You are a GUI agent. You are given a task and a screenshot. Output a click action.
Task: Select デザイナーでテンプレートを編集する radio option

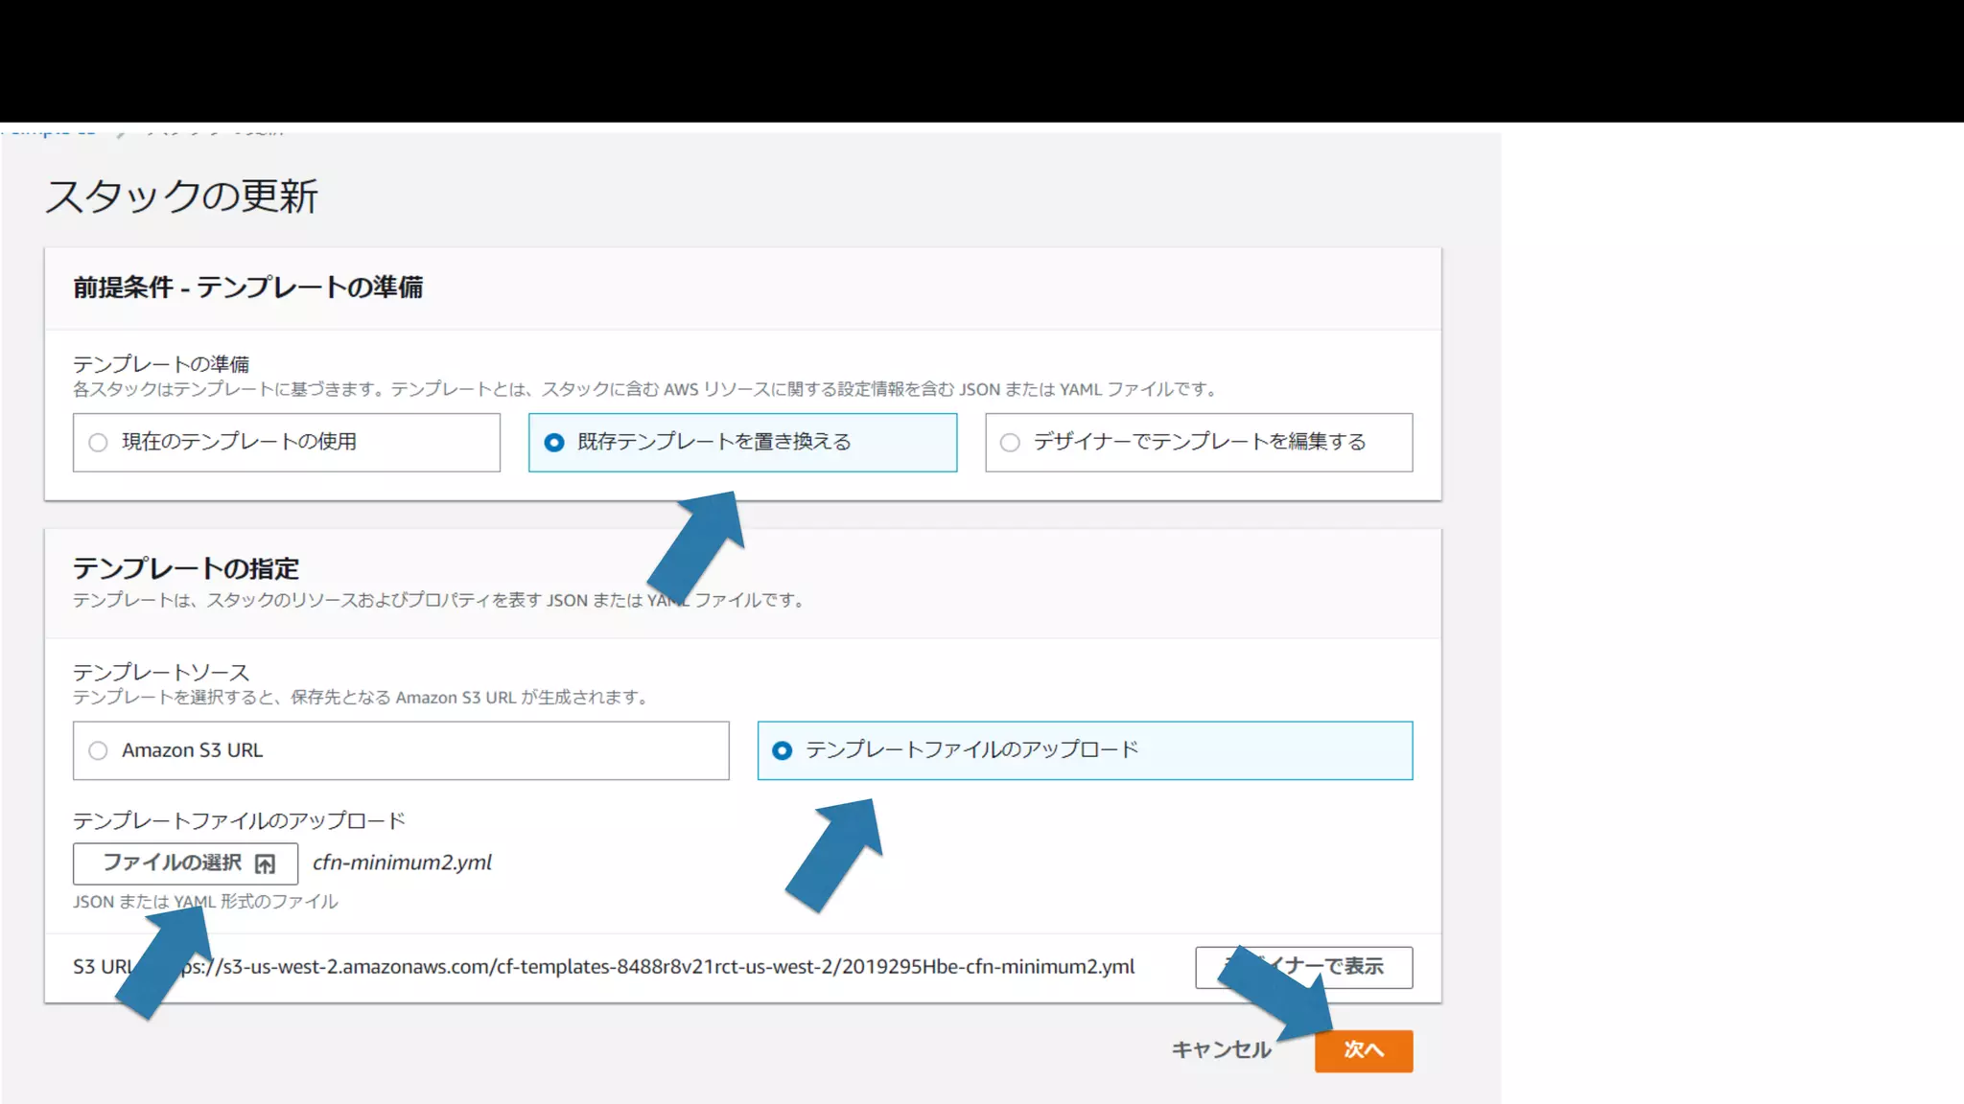point(1010,443)
